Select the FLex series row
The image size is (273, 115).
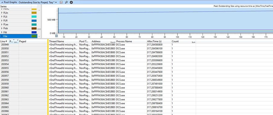19,25
